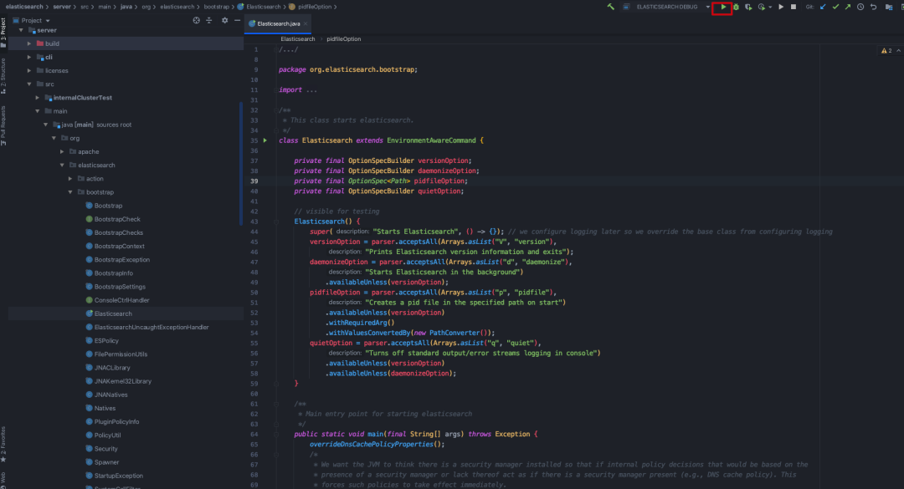Click line number 64 in gutter
The width and height of the screenshot is (904, 489).
tap(254, 435)
